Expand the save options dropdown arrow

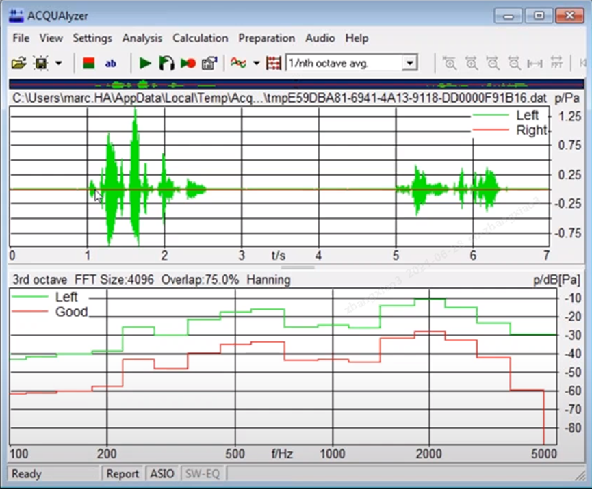(x=59, y=63)
